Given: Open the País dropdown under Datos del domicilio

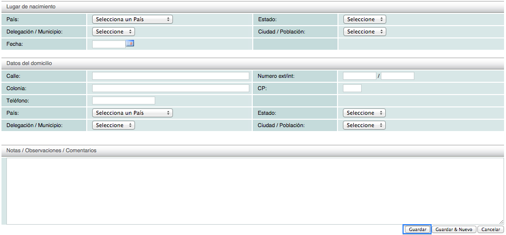Looking at the screenshot, I should point(133,113).
